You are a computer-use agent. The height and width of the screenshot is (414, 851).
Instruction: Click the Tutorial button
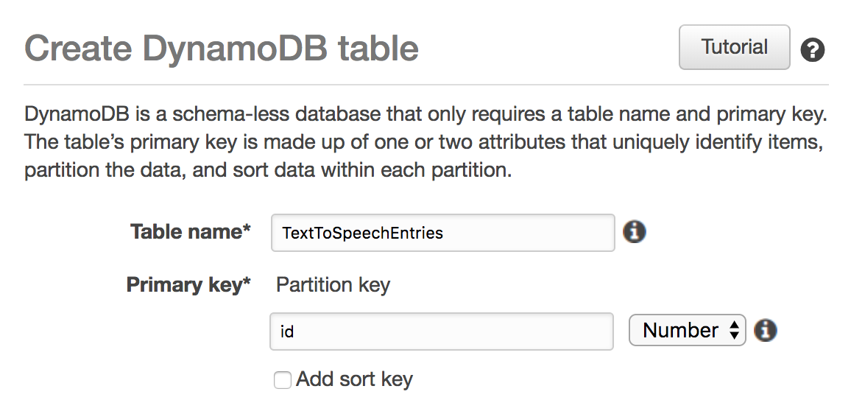(734, 46)
